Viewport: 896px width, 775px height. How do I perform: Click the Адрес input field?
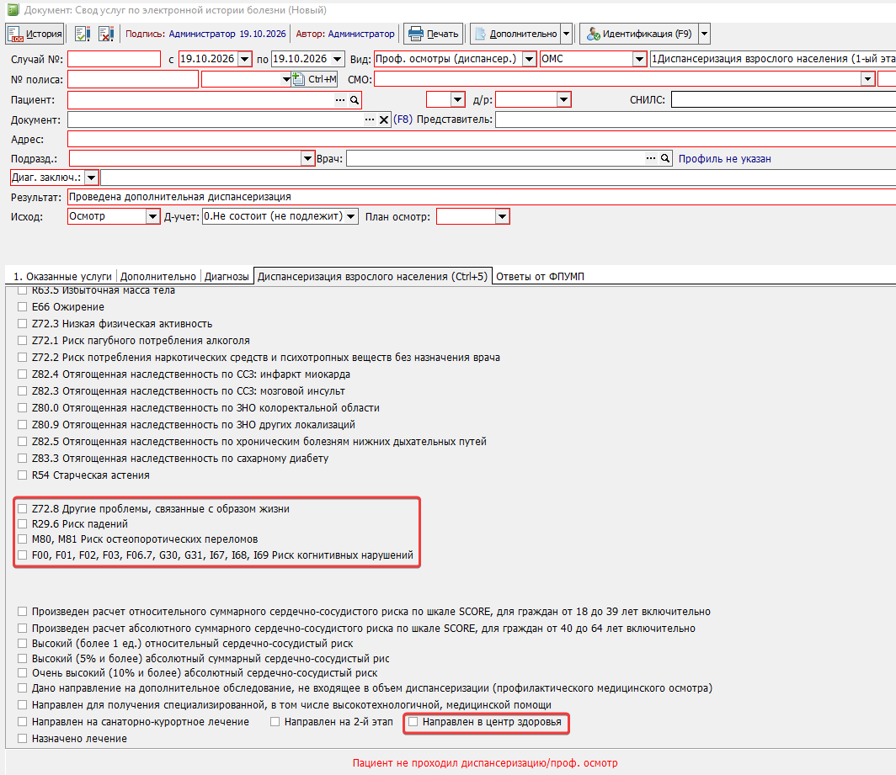click(x=482, y=140)
